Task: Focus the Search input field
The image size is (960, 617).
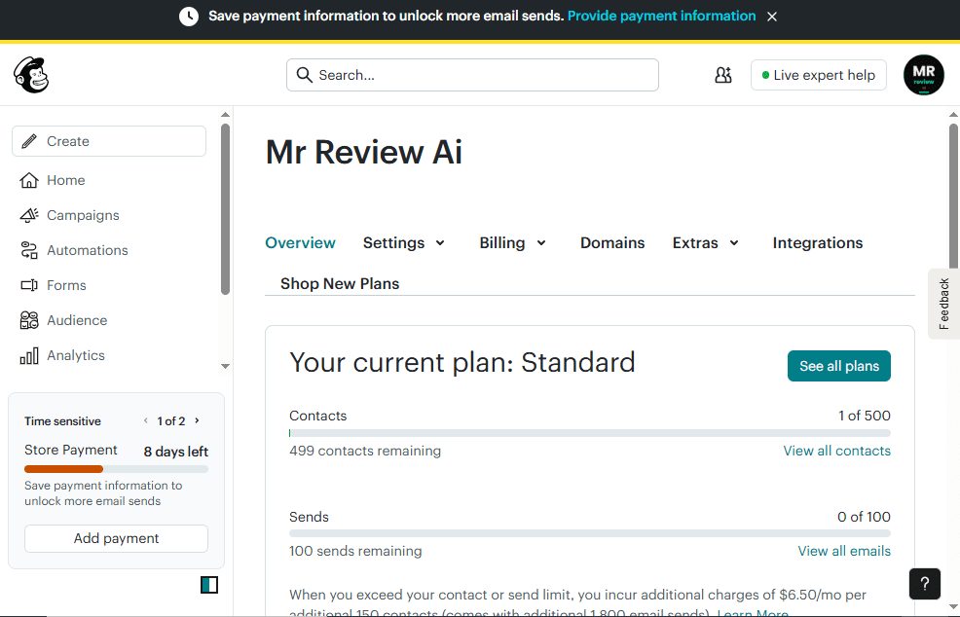Action: [x=472, y=75]
